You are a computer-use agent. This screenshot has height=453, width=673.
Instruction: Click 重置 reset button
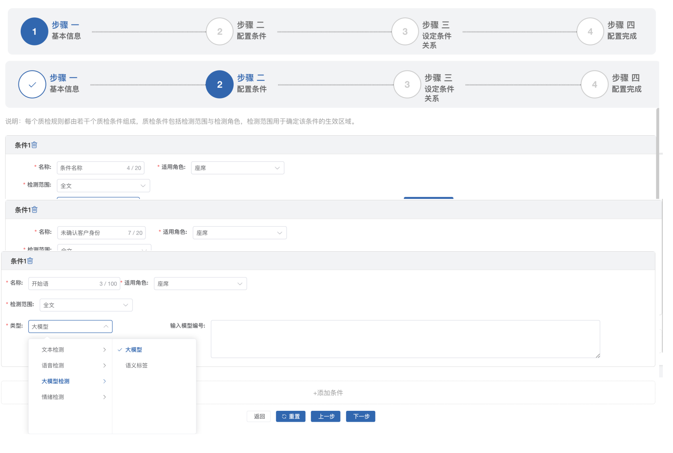(x=291, y=416)
